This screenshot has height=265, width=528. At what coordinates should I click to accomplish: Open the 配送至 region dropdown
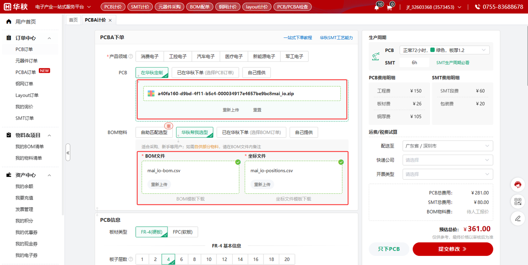[x=448, y=146]
